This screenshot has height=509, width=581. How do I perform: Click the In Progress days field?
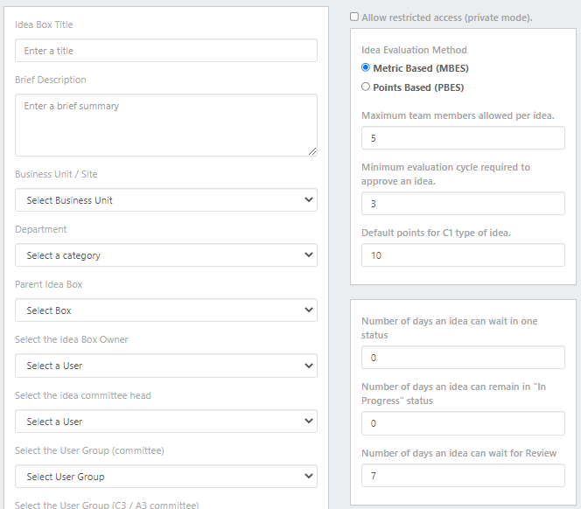click(463, 423)
